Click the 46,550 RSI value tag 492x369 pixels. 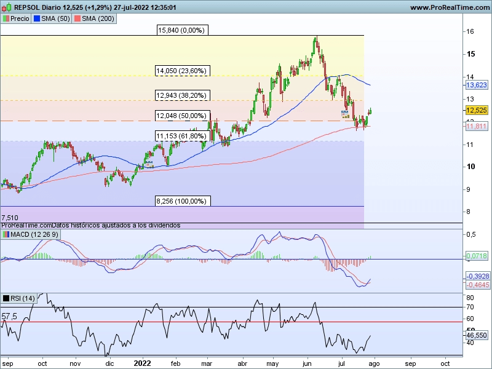[x=476, y=335]
